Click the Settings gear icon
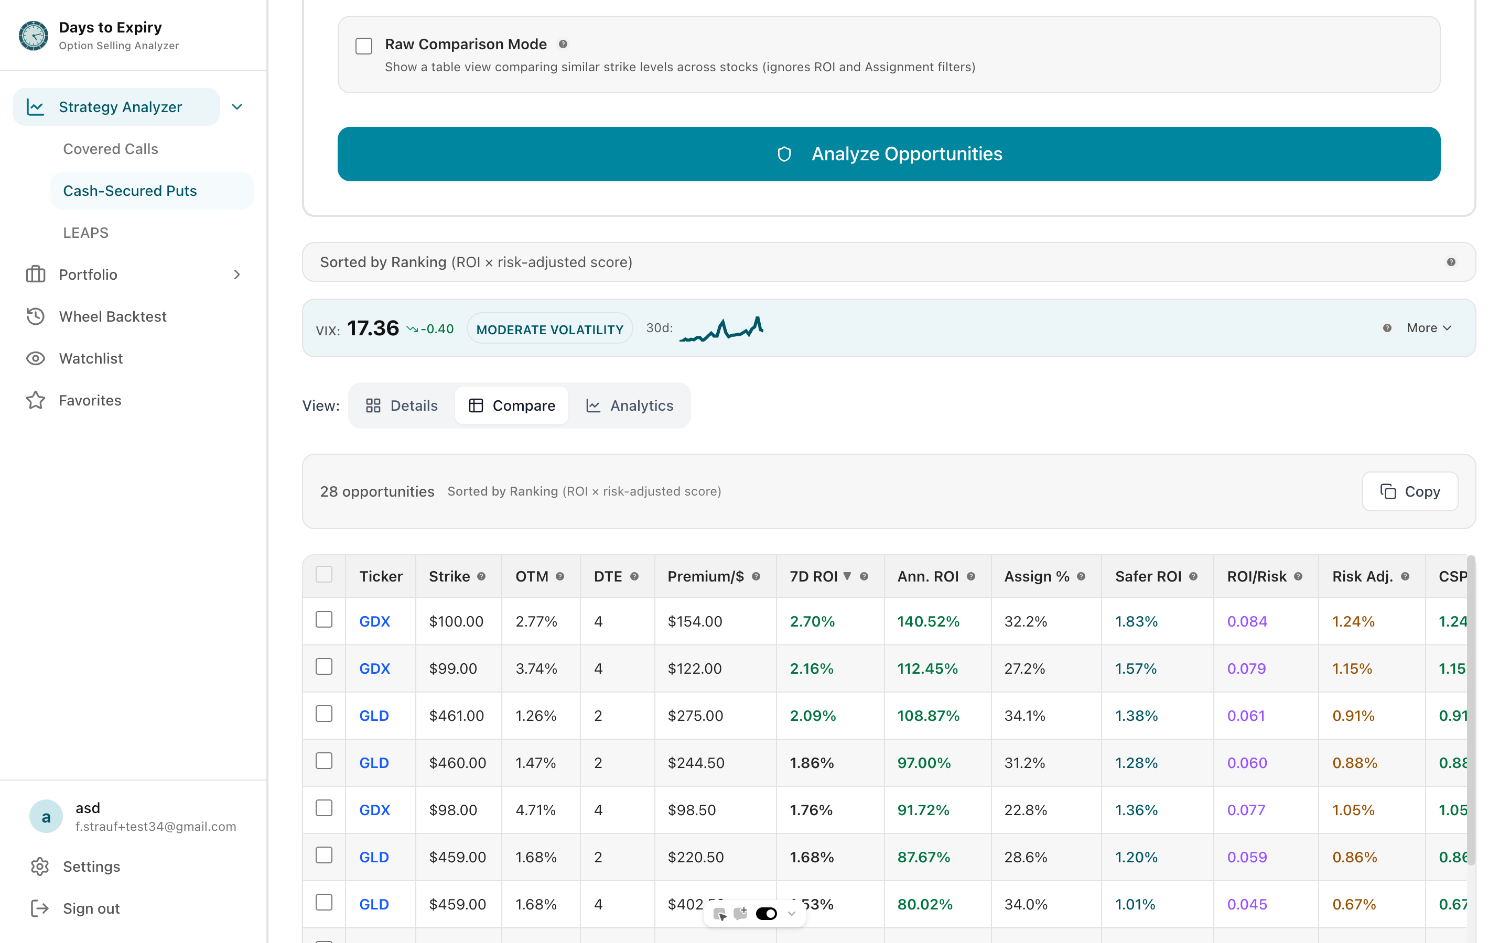Screen dimensions: 1510x943 click(40, 867)
